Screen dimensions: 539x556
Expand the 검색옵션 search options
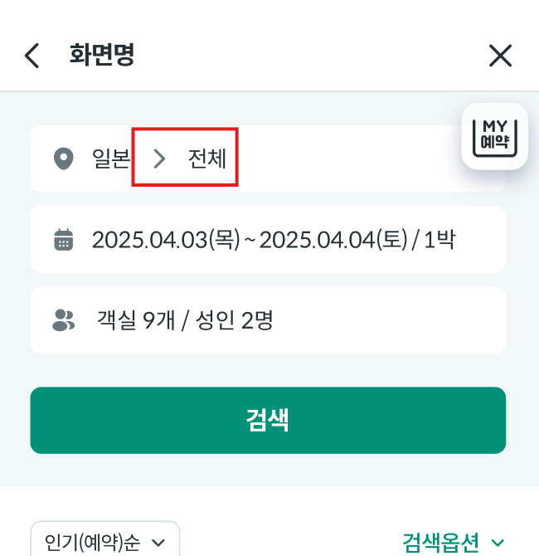point(441,543)
